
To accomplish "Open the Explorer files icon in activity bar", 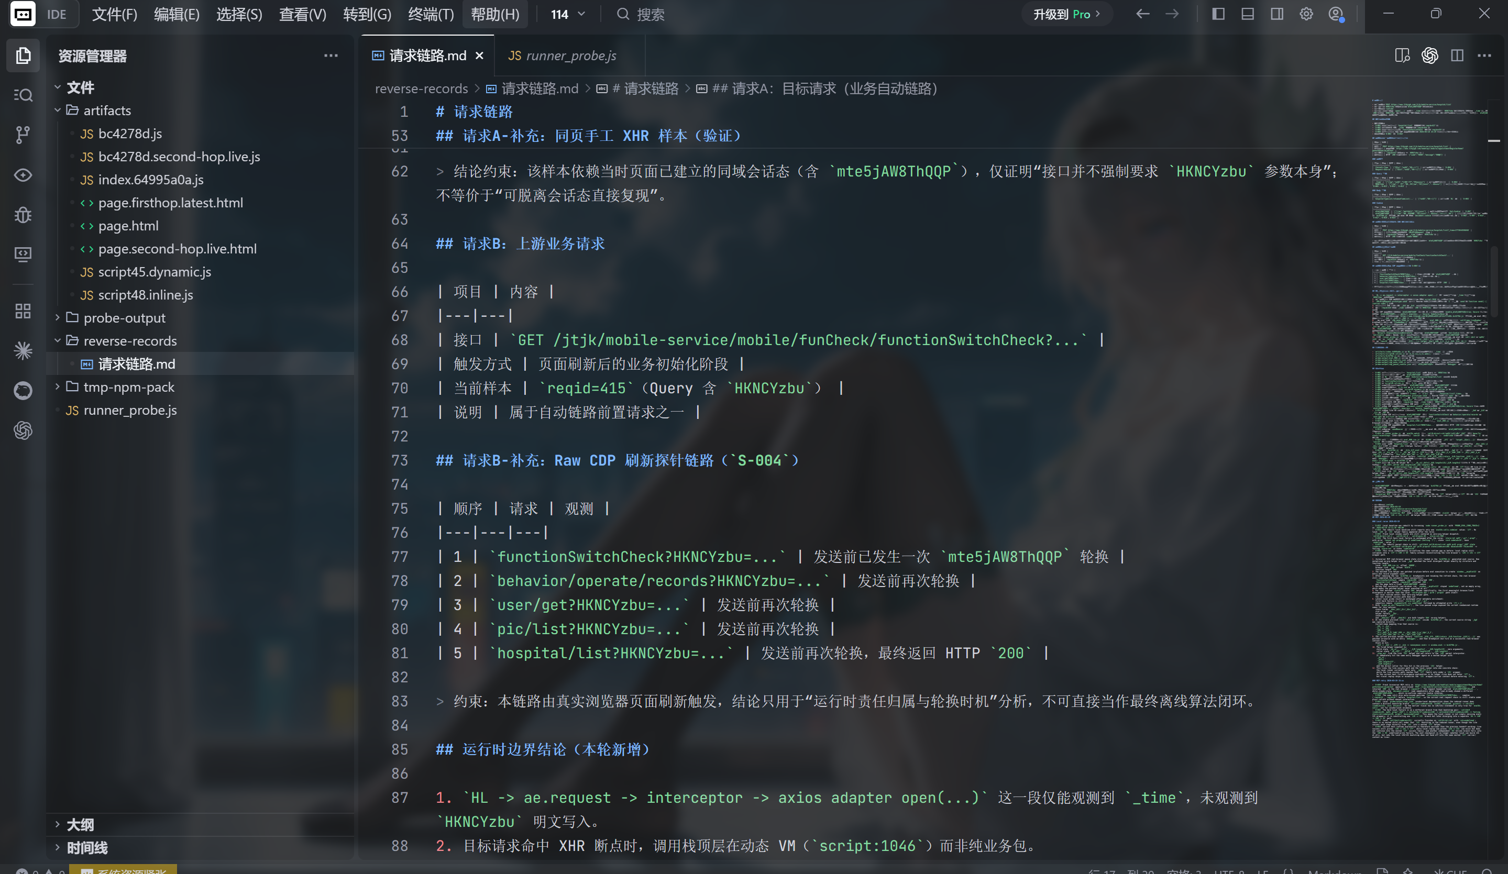I will 23,56.
